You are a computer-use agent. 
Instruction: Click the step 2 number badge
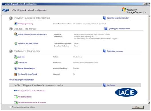pos(11,29)
